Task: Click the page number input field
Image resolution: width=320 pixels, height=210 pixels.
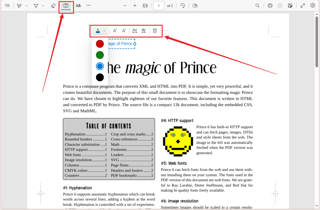Action: click(x=158, y=6)
